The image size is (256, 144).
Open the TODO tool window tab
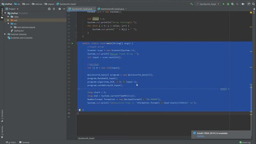[11, 142]
